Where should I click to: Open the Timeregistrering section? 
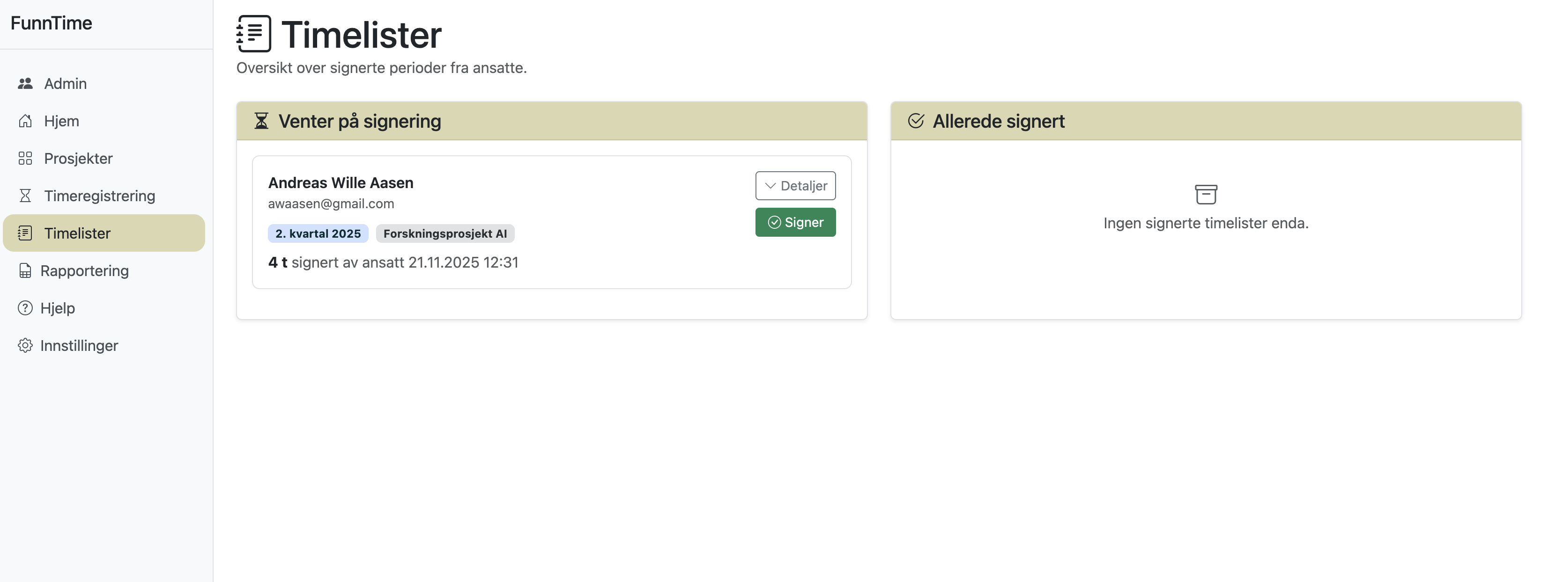tap(99, 196)
